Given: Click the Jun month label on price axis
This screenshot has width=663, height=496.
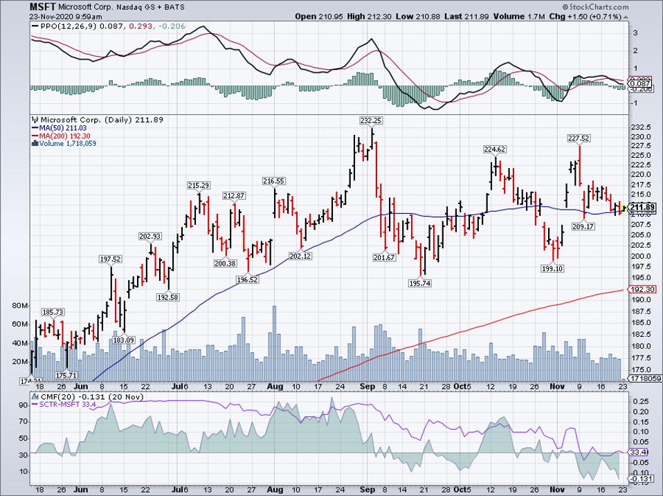Looking at the screenshot, I should click(80, 386).
